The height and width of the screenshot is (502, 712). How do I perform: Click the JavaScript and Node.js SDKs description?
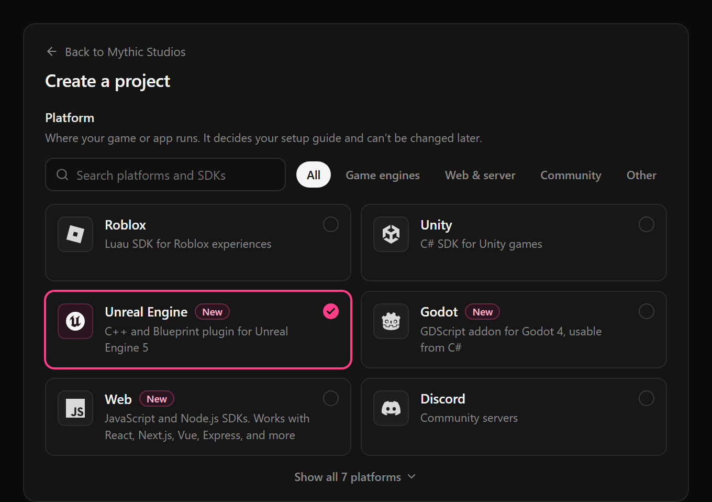point(207,427)
